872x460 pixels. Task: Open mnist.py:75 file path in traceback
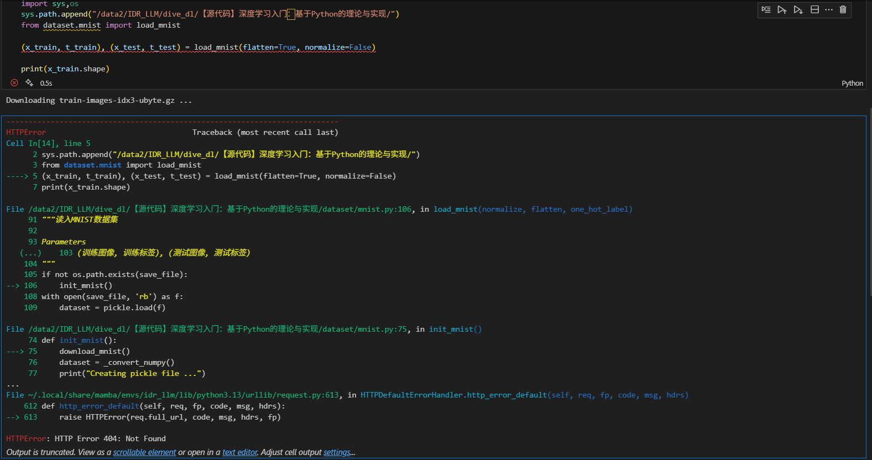coord(218,329)
